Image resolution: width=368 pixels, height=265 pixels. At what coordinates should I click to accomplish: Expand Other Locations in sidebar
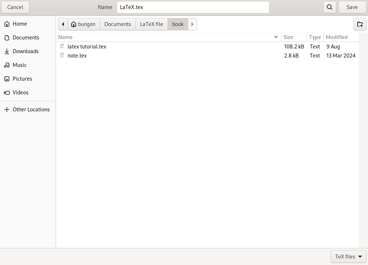click(x=31, y=110)
